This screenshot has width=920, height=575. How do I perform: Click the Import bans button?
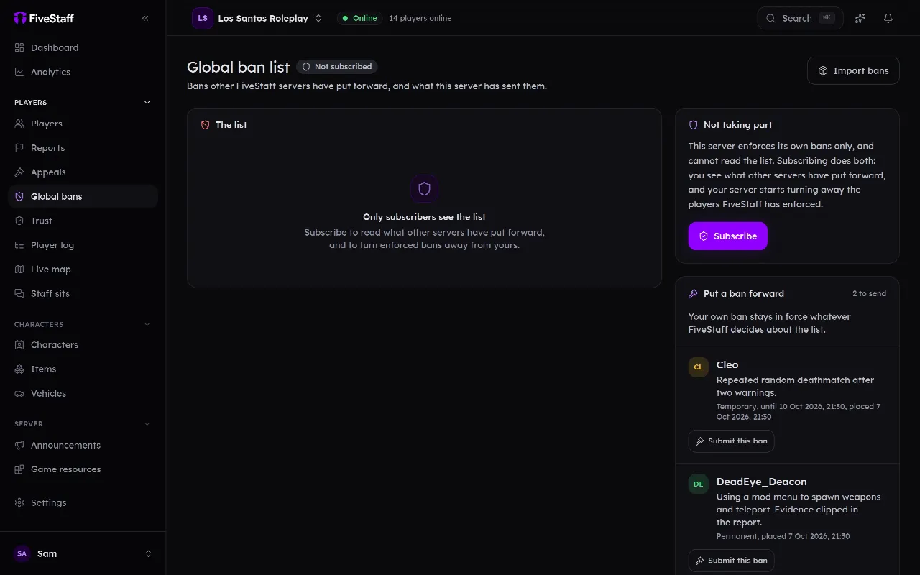click(x=853, y=71)
